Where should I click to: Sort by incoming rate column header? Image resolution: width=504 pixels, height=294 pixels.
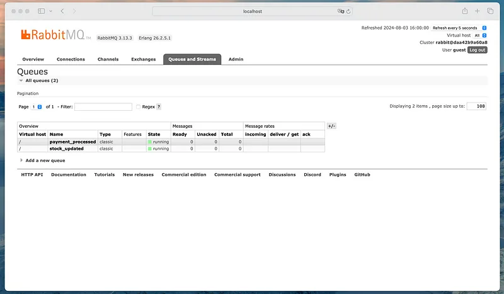point(256,134)
